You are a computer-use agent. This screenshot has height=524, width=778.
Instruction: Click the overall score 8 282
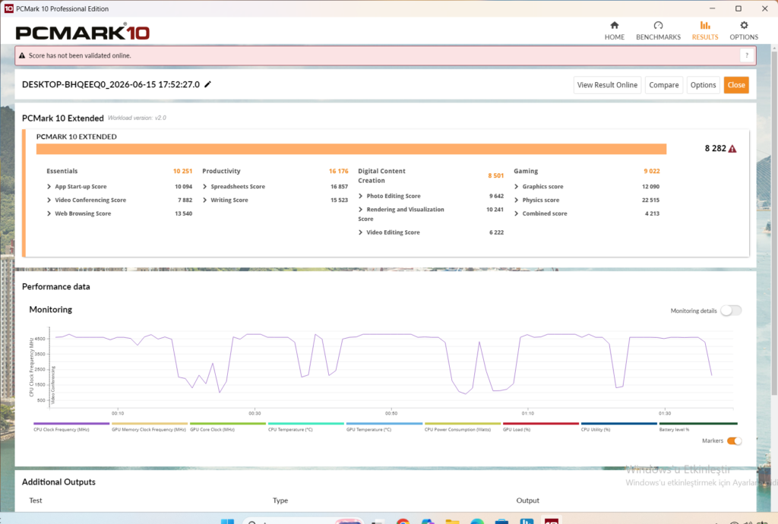tap(715, 148)
